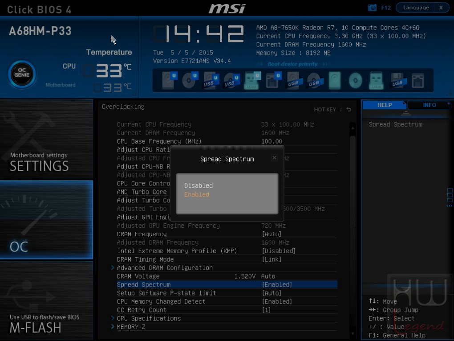Select the UEFI hard disk boot device icon
This screenshot has height=341, width=454.
170,80
